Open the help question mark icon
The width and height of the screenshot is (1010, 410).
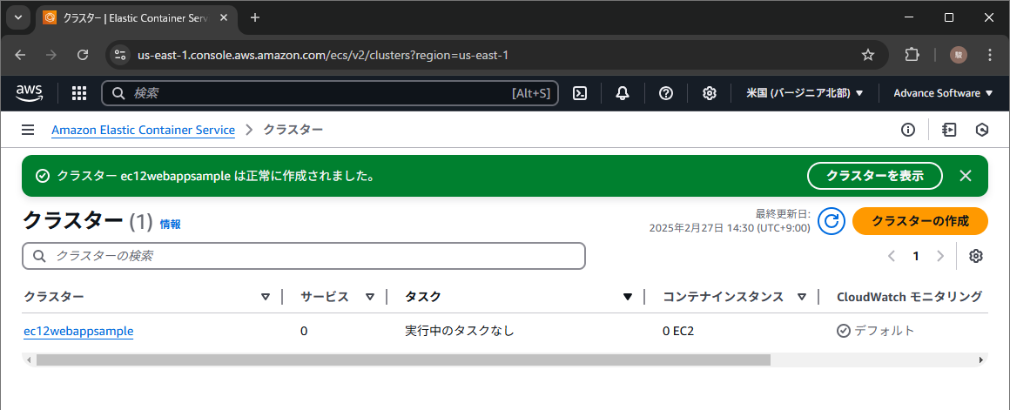(666, 93)
